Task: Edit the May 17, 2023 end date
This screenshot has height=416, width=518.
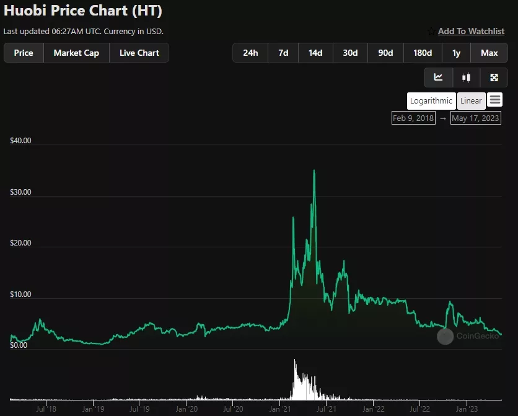Action: tap(475, 118)
